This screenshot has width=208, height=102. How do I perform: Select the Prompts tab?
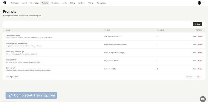coord(45,3)
